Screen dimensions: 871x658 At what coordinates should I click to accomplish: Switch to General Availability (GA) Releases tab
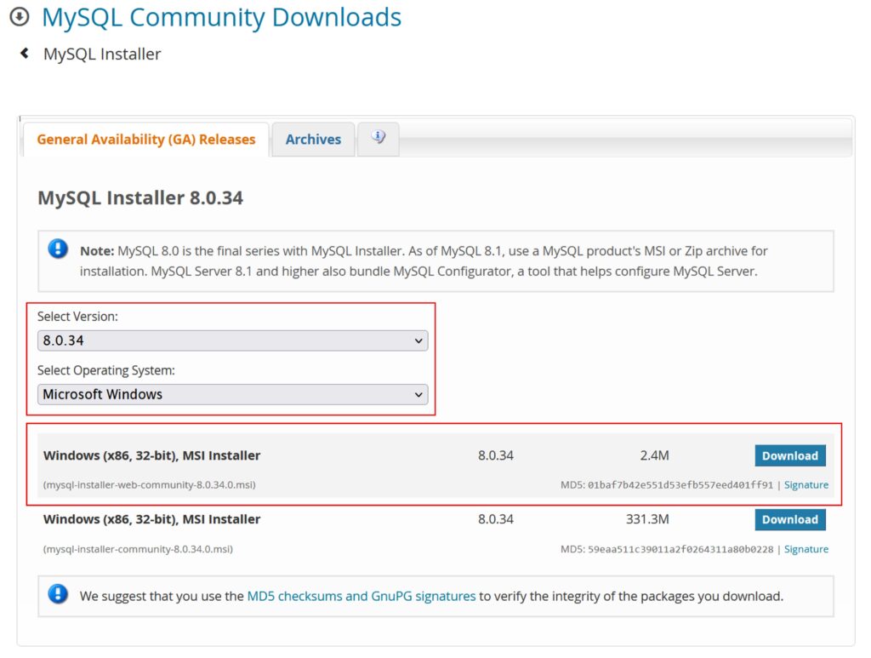[146, 140]
